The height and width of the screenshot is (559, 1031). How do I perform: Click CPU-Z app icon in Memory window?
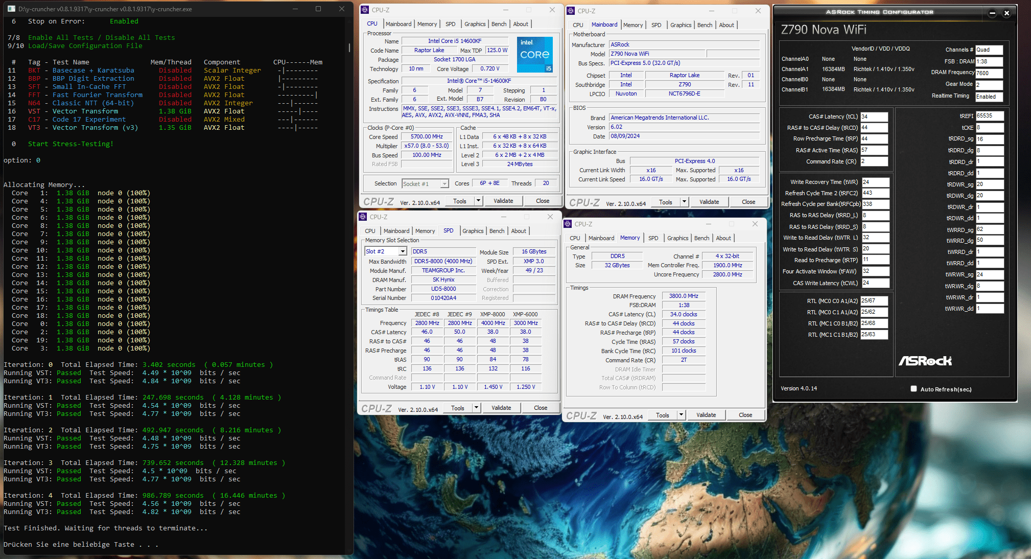(568, 224)
